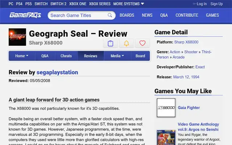This screenshot has height=145, width=232.
Task: Open Boards in the main navigation
Action: point(127,15)
